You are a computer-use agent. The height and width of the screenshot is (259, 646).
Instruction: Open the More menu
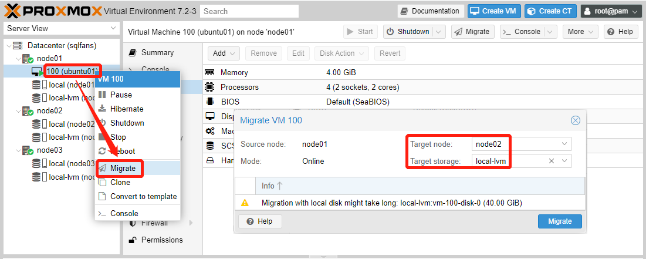pyautogui.click(x=580, y=32)
